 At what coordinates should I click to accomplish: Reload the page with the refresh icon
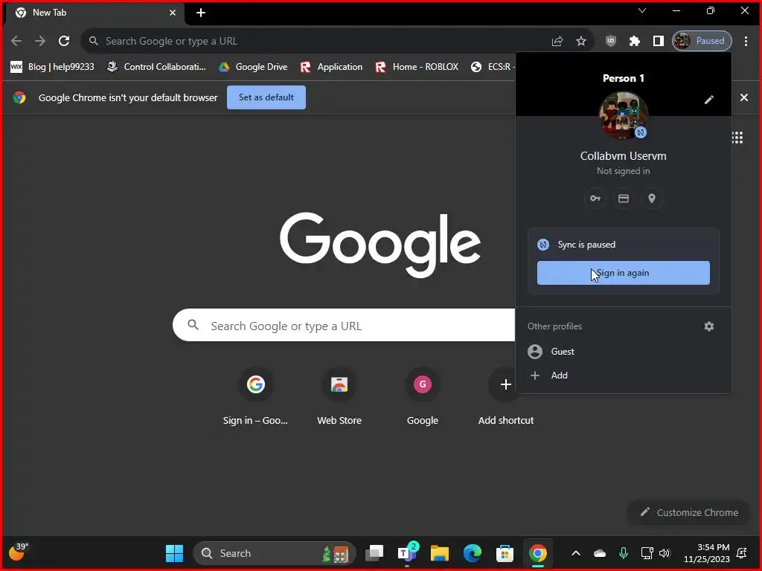pyautogui.click(x=64, y=41)
